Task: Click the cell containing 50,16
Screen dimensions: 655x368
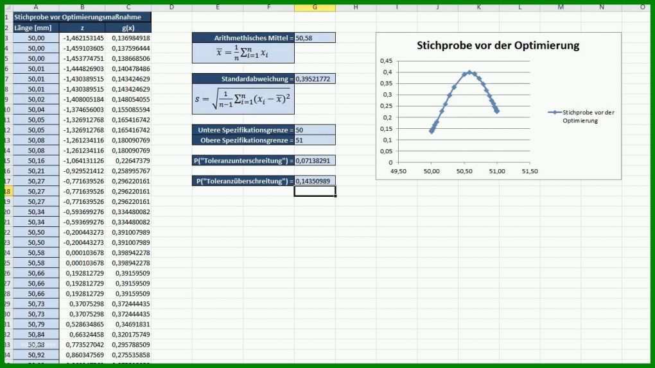Action: pos(36,161)
